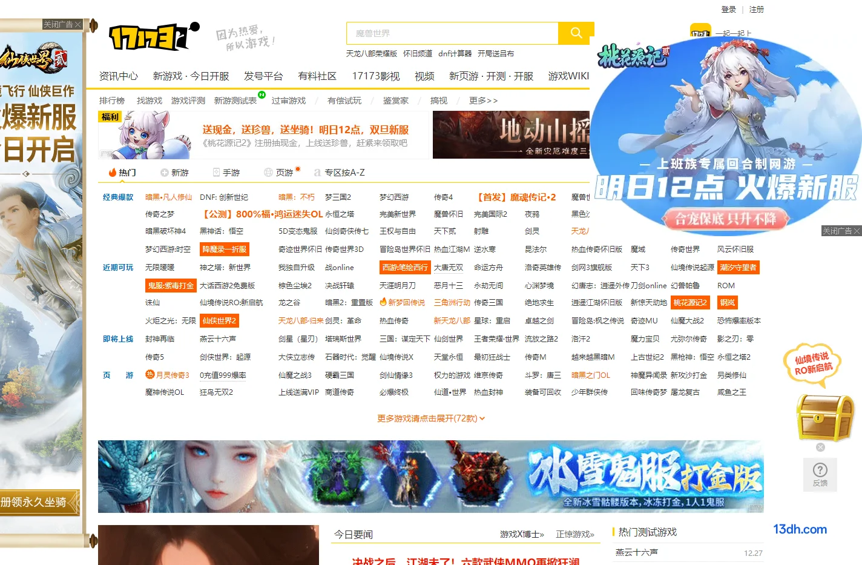Click 天涯明月刀 game name

point(398,286)
